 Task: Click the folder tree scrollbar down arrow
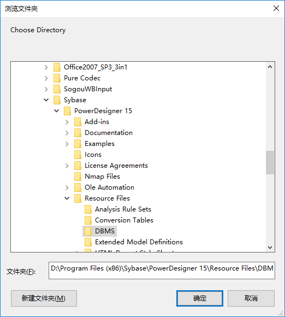(270, 248)
